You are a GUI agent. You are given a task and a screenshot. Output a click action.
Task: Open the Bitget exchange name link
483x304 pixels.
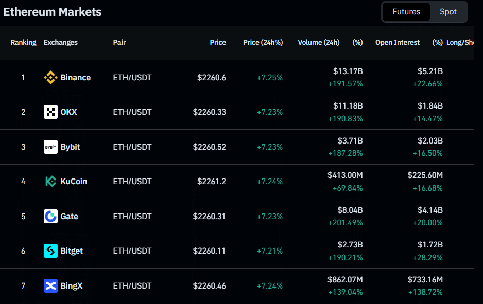tap(72, 251)
